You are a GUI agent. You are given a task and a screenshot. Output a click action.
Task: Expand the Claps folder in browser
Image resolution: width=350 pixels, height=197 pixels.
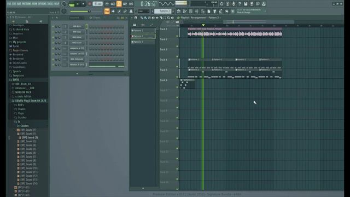point(21,113)
